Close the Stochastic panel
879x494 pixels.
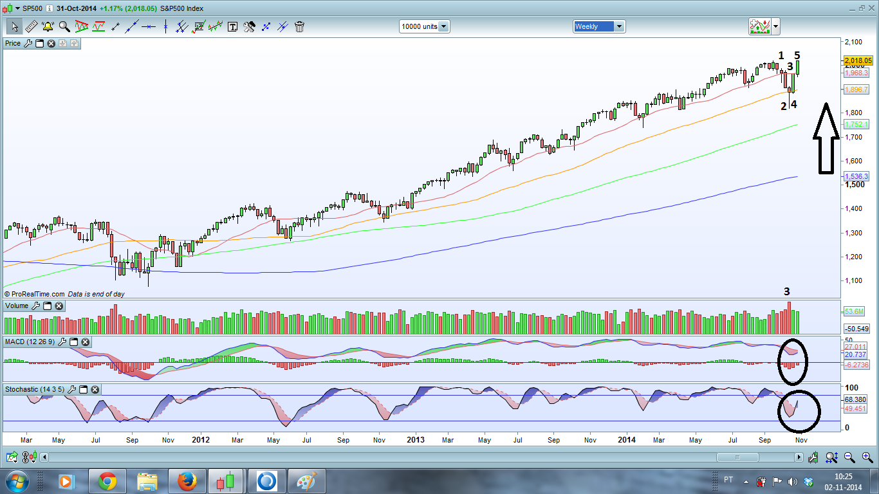click(95, 389)
